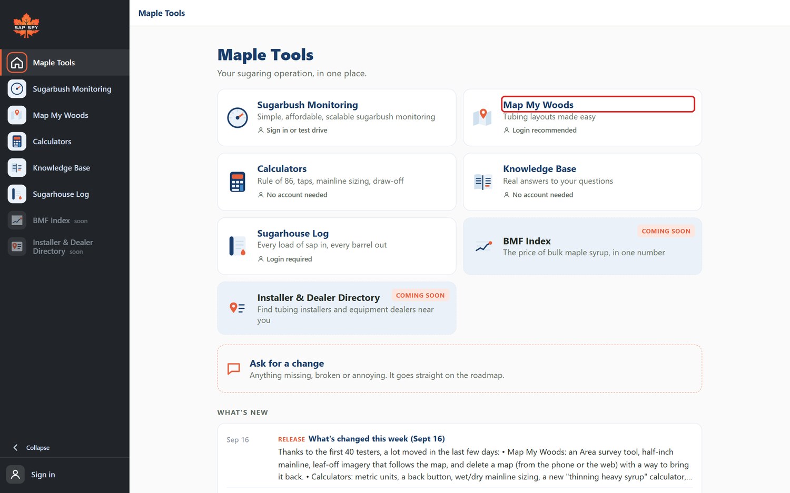790x493 pixels.
Task: Click the calculator icon on Calculators card
Action: (238, 182)
